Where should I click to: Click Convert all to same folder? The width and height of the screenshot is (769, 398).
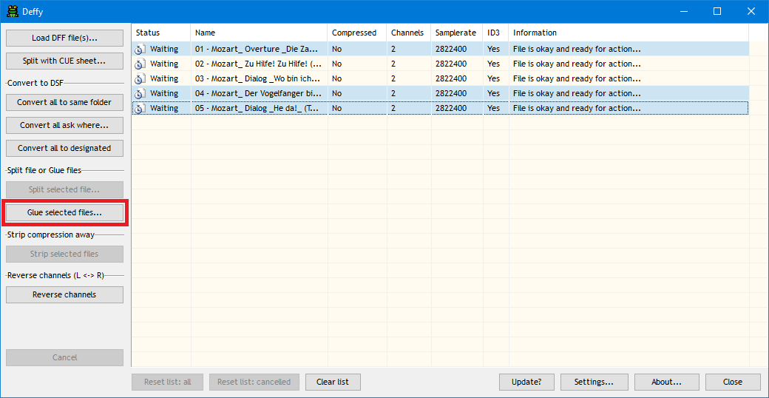(x=64, y=102)
